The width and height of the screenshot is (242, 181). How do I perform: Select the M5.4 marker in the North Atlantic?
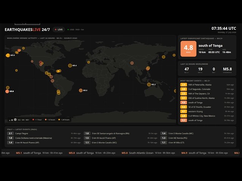tap(70, 66)
